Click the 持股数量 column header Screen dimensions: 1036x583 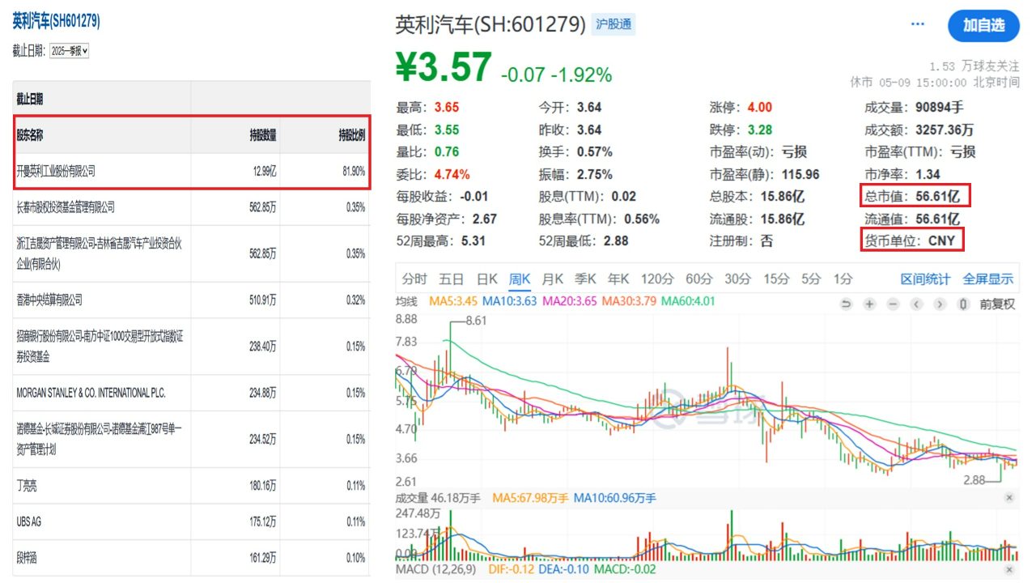(263, 136)
